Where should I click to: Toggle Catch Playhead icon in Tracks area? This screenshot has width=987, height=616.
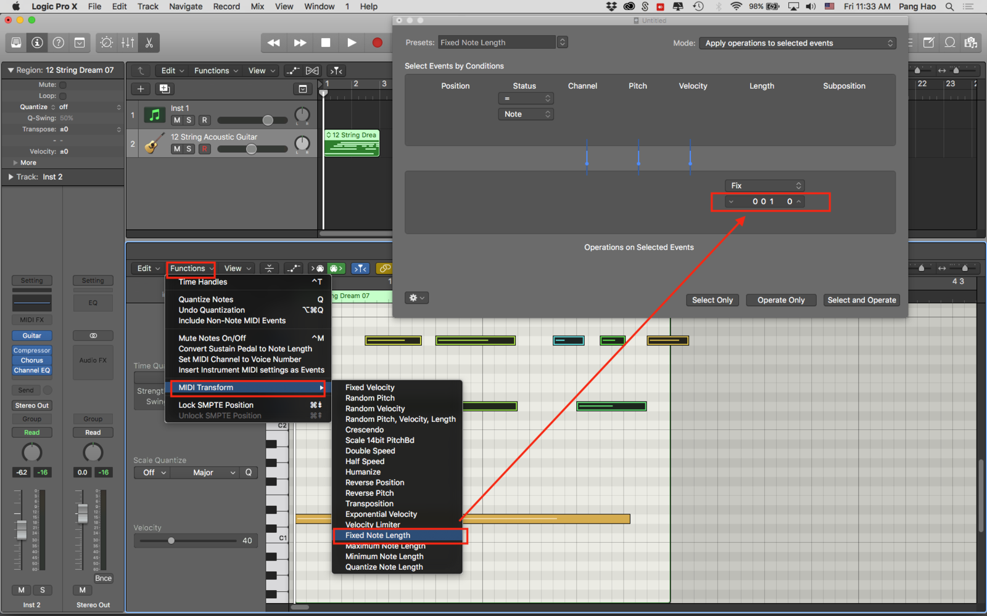336,71
